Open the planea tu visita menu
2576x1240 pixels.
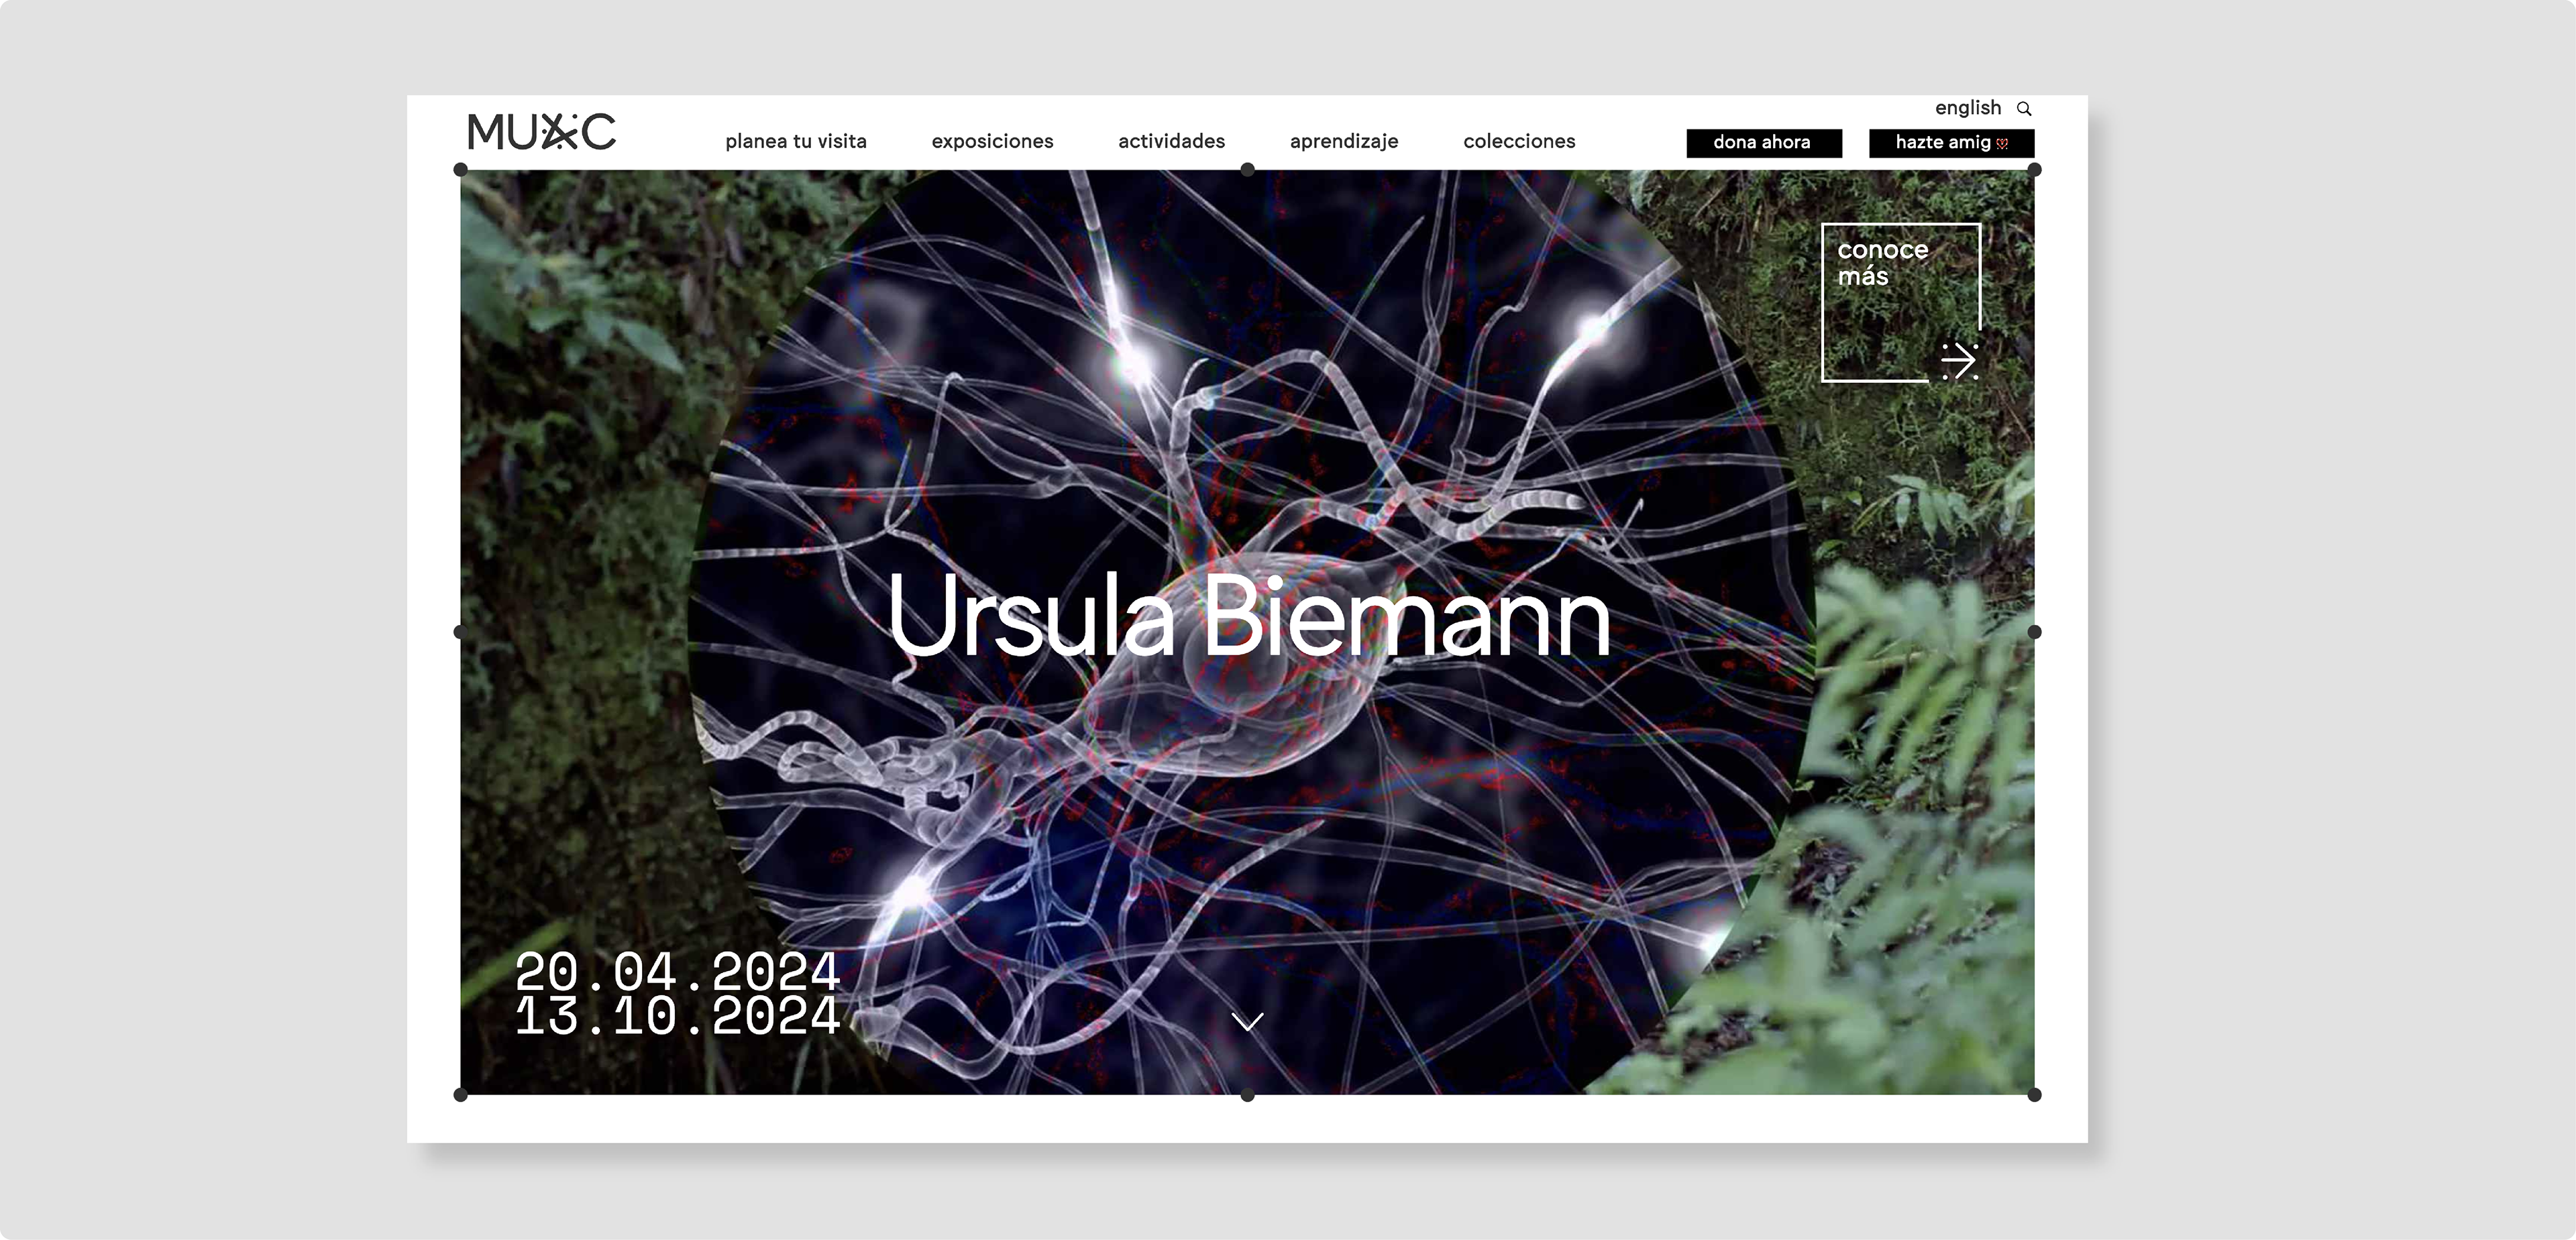(x=796, y=141)
